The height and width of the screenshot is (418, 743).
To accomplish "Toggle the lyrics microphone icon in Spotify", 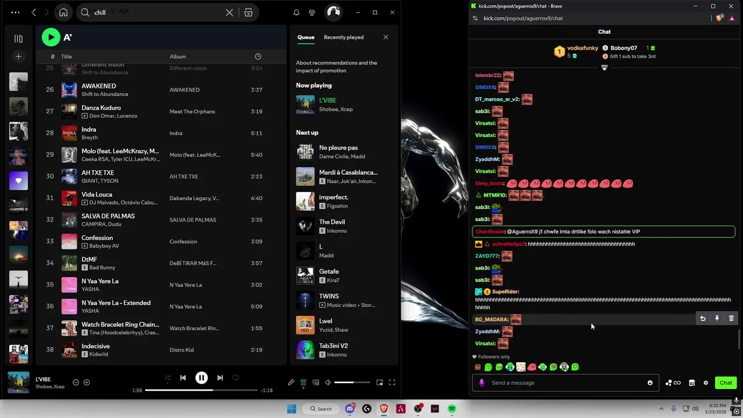I will [x=291, y=383].
